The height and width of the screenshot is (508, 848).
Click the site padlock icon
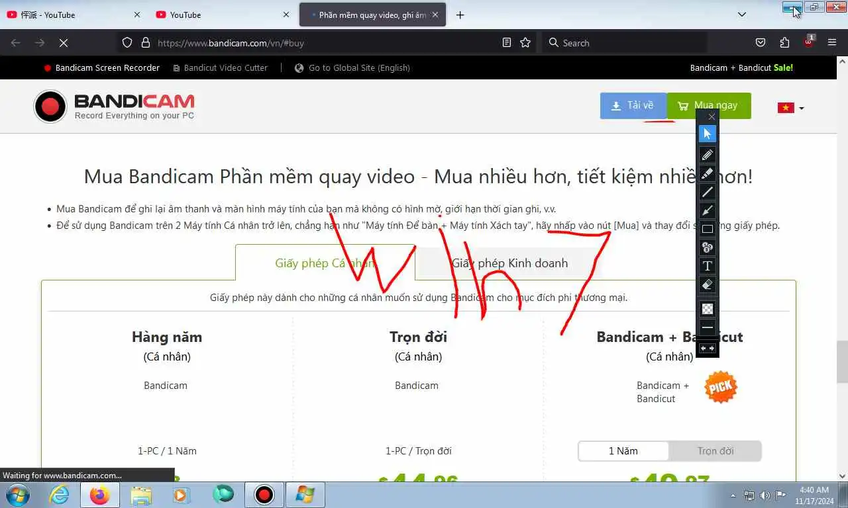pyautogui.click(x=146, y=42)
